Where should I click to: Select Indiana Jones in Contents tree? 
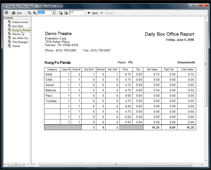(20, 22)
